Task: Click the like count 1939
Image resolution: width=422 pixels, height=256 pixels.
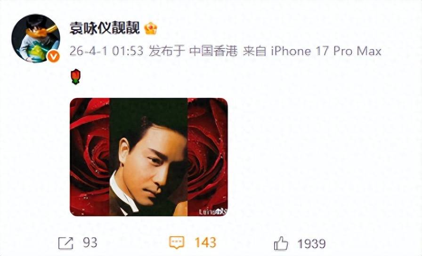Action: pos(312,244)
